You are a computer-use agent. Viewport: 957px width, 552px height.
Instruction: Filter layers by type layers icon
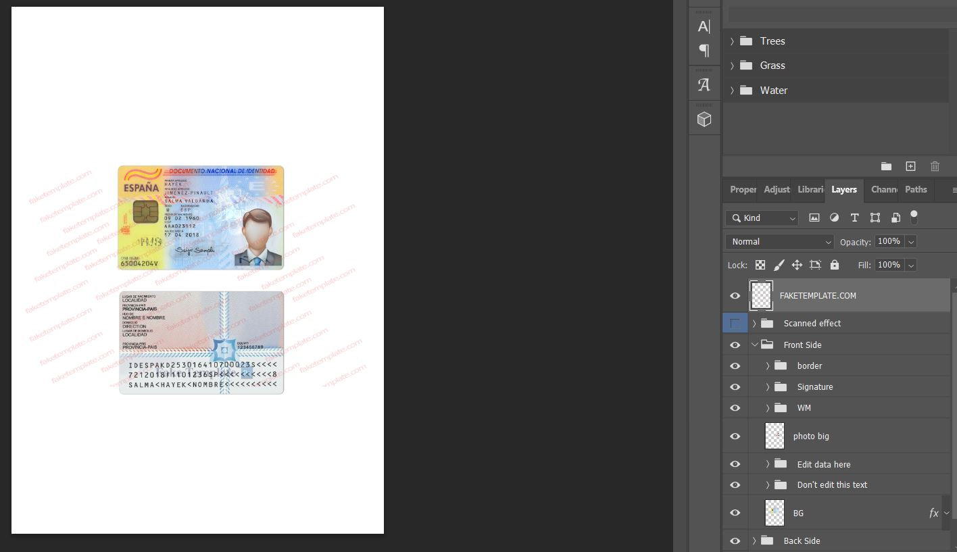tap(854, 218)
